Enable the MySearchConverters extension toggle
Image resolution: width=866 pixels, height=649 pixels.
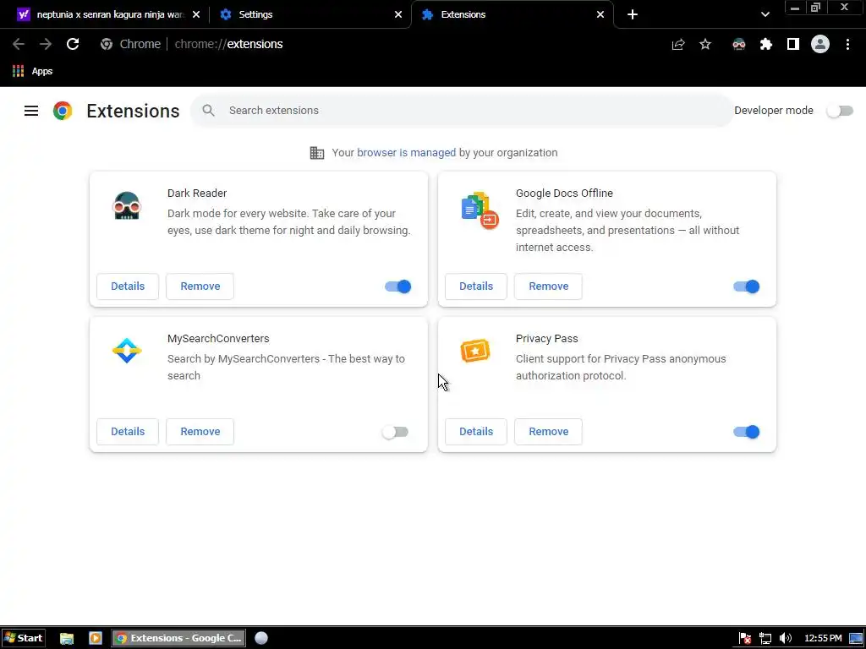point(395,432)
